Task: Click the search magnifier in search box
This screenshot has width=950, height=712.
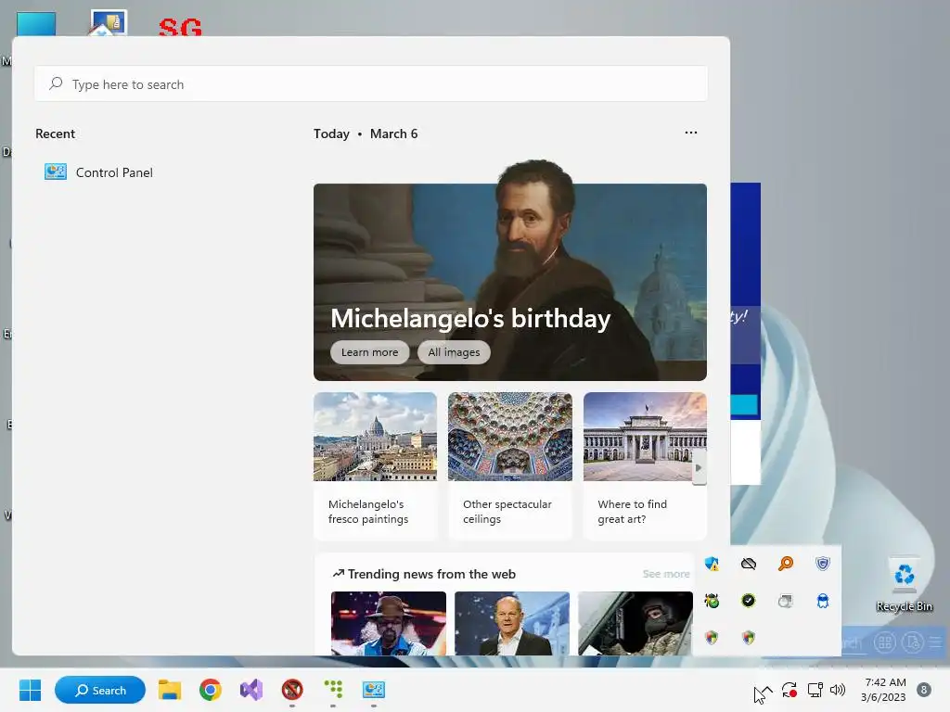Action: pos(57,83)
